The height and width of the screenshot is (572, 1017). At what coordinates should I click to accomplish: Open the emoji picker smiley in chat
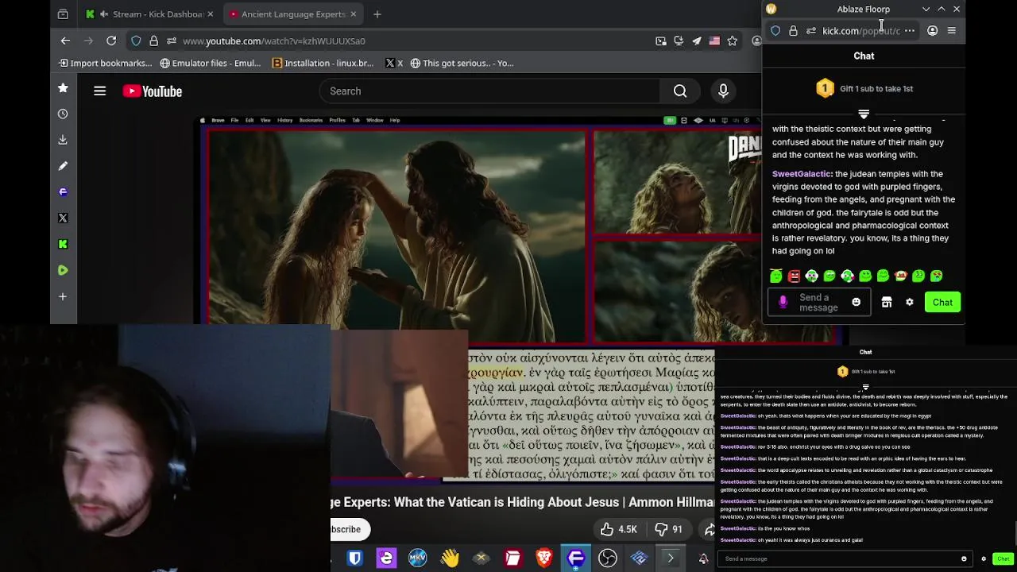(856, 303)
